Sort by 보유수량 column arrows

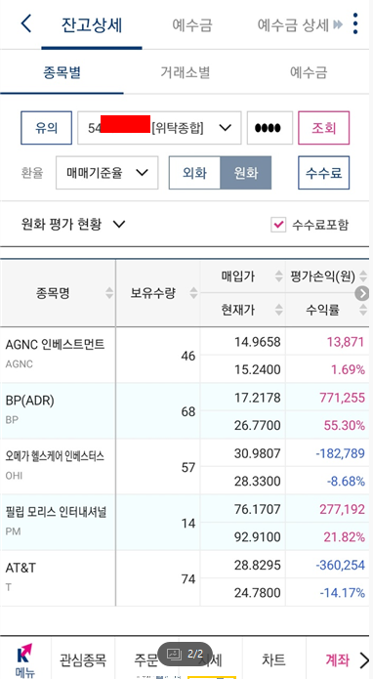click(x=193, y=293)
